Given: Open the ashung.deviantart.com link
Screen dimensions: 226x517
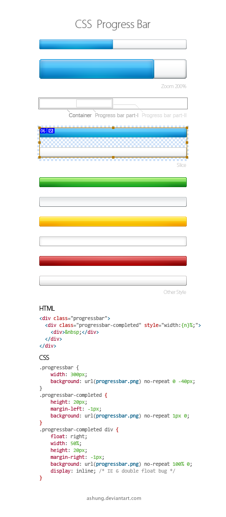Looking at the screenshot, I should 114,498.
